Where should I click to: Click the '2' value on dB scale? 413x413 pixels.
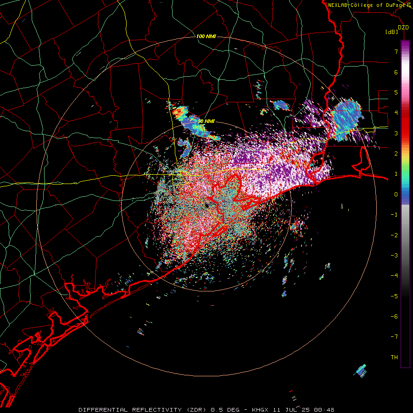coord(396,154)
